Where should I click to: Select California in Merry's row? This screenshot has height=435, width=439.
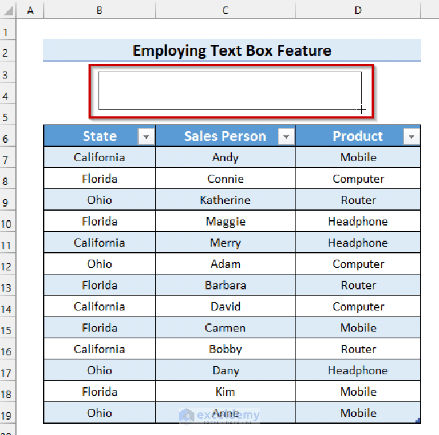point(100,243)
